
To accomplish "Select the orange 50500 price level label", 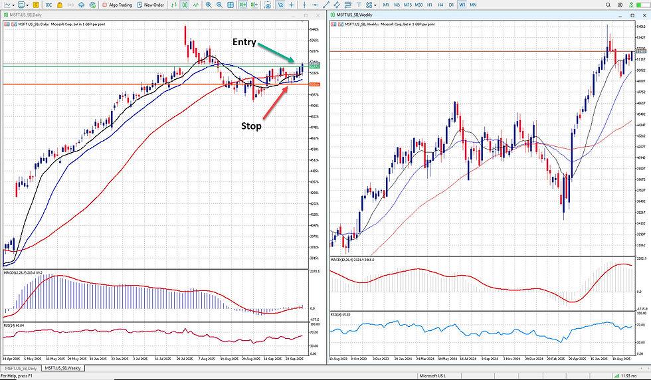I will coord(314,84).
